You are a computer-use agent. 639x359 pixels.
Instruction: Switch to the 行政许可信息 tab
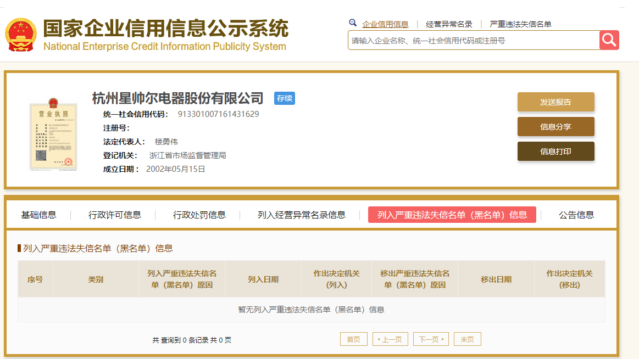(x=114, y=215)
